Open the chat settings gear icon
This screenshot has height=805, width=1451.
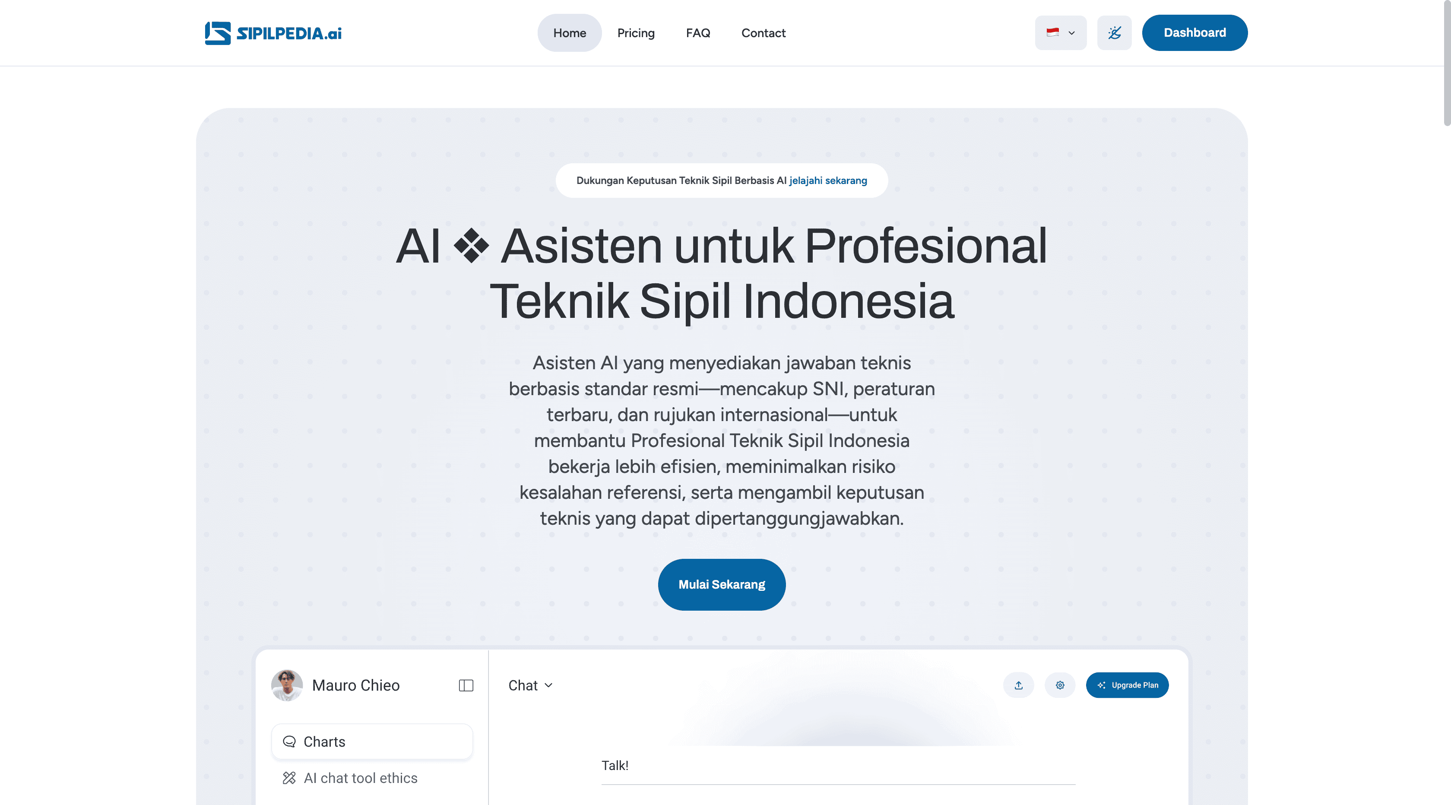pyautogui.click(x=1059, y=685)
